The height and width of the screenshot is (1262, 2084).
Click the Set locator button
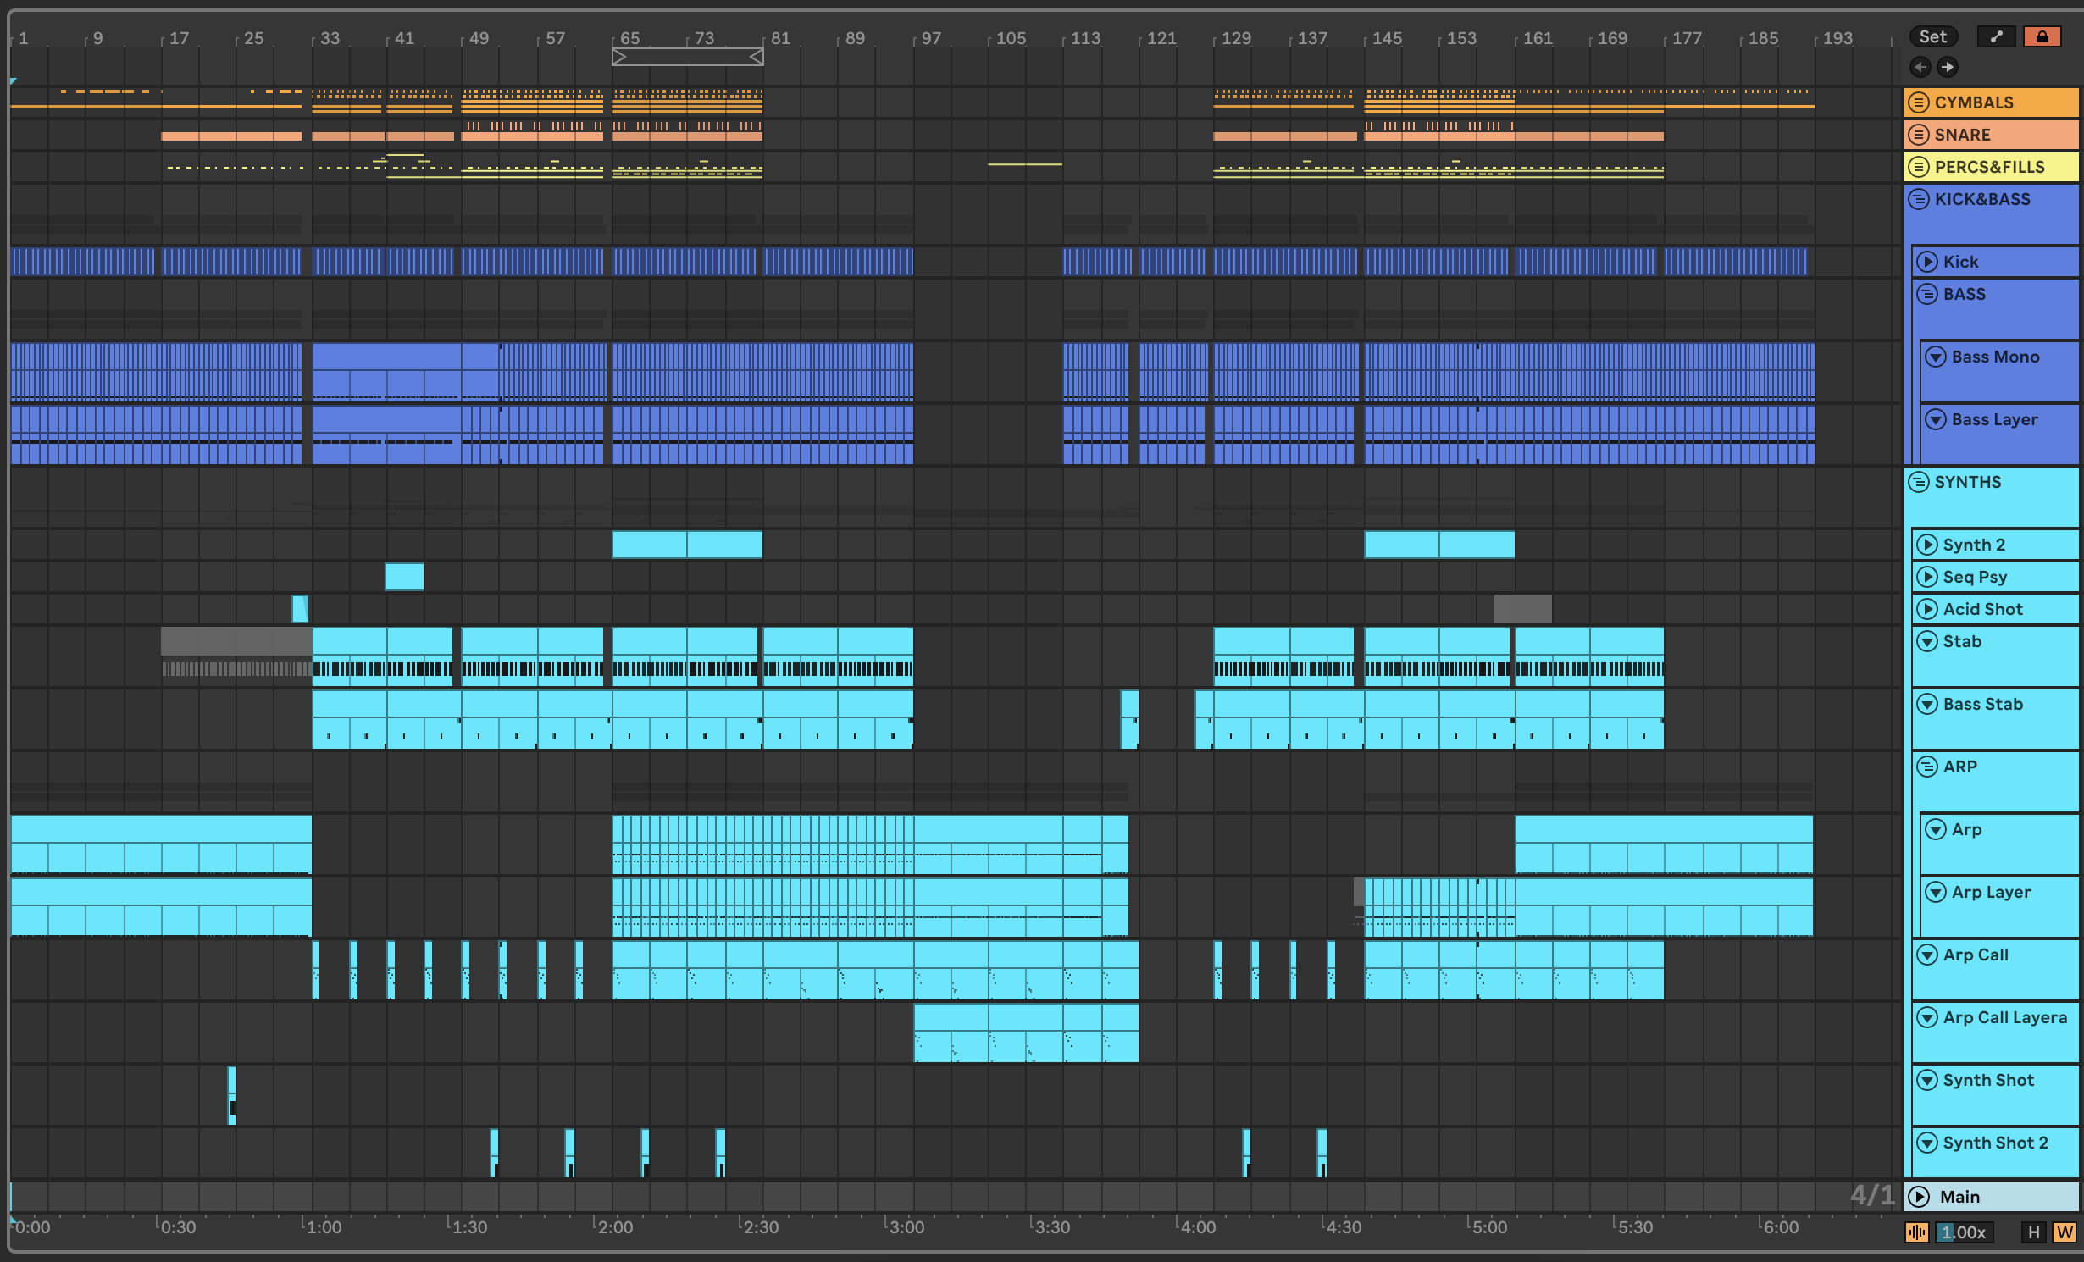tap(1932, 36)
